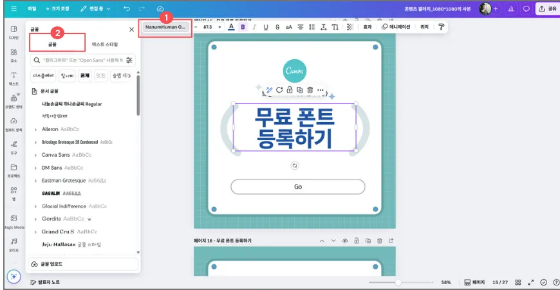The height and width of the screenshot is (290, 560).
Task: Click the copy style paint roller
Action: coord(441,27)
